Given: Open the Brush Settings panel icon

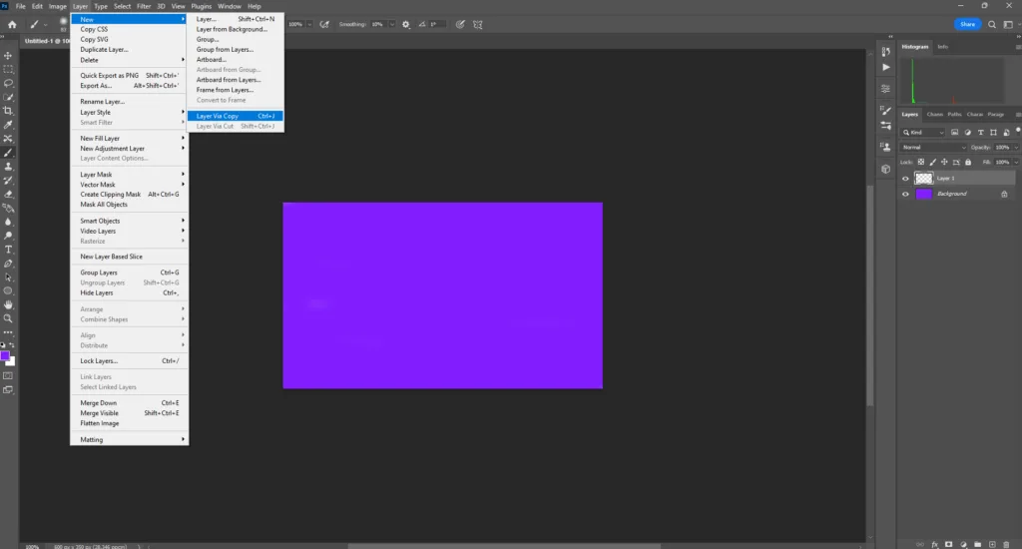Looking at the screenshot, I should point(886,110).
